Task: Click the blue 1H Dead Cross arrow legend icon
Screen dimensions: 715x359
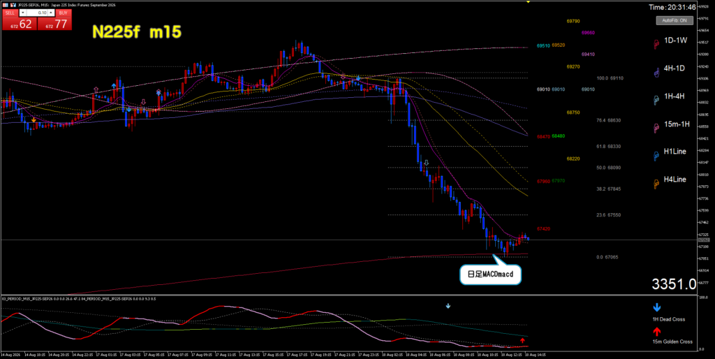Action: point(656,308)
